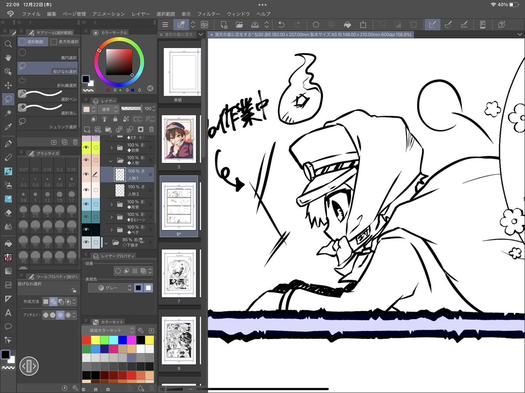Hide the ◆塗るトーン folder via its eye icon
Image resolution: width=525 pixels, height=393 pixels.
[x=86, y=217]
